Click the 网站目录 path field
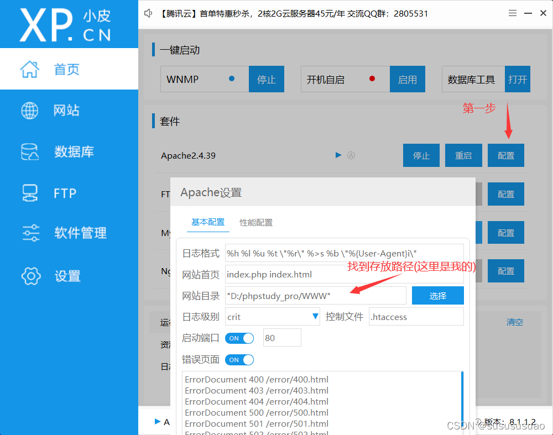Image resolution: width=553 pixels, height=435 pixels. pyautogui.click(x=316, y=295)
